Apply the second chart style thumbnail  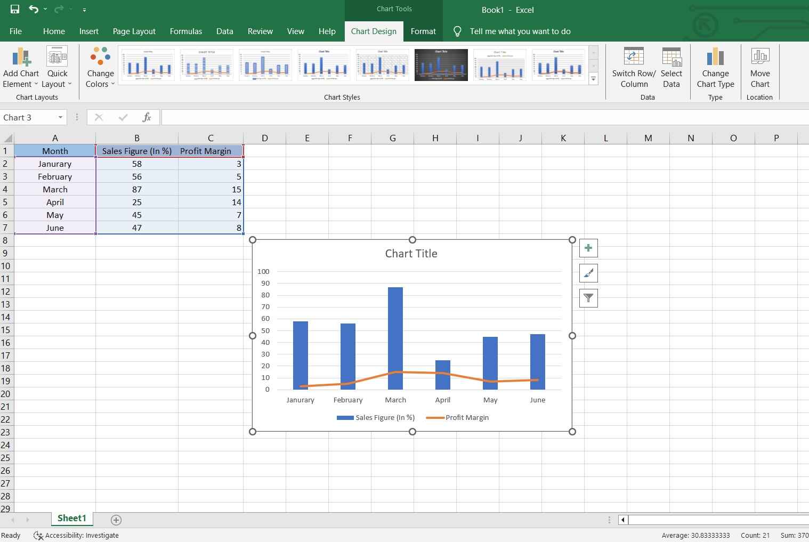pyautogui.click(x=207, y=65)
